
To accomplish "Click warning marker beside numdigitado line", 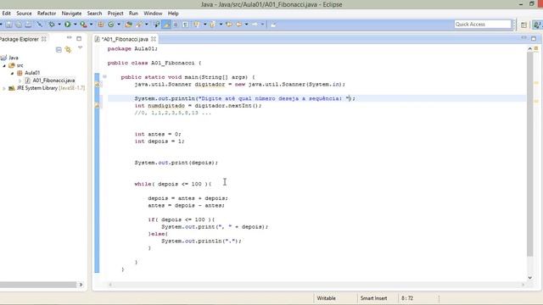I will pos(98,106).
